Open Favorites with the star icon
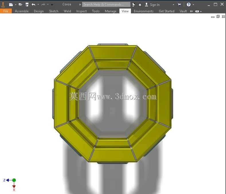The height and width of the screenshot is (194, 226). pos(140,5)
